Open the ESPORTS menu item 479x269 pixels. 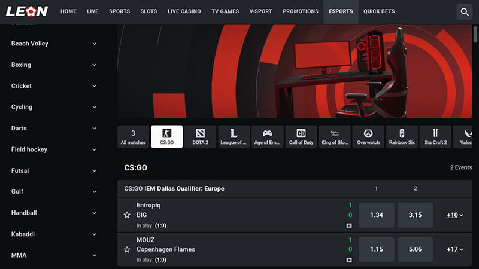pyautogui.click(x=341, y=11)
